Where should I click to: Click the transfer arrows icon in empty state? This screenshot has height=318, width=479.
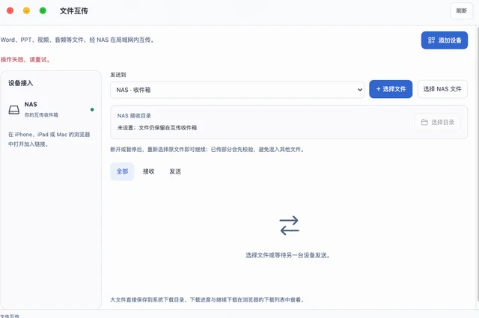(x=290, y=225)
